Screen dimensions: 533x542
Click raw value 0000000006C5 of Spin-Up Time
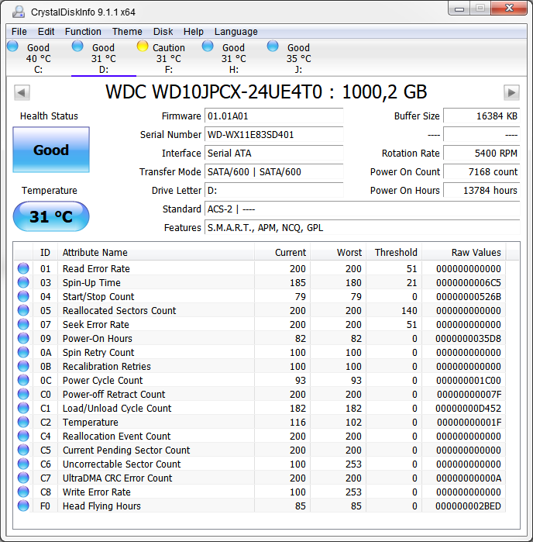pyautogui.click(x=469, y=283)
